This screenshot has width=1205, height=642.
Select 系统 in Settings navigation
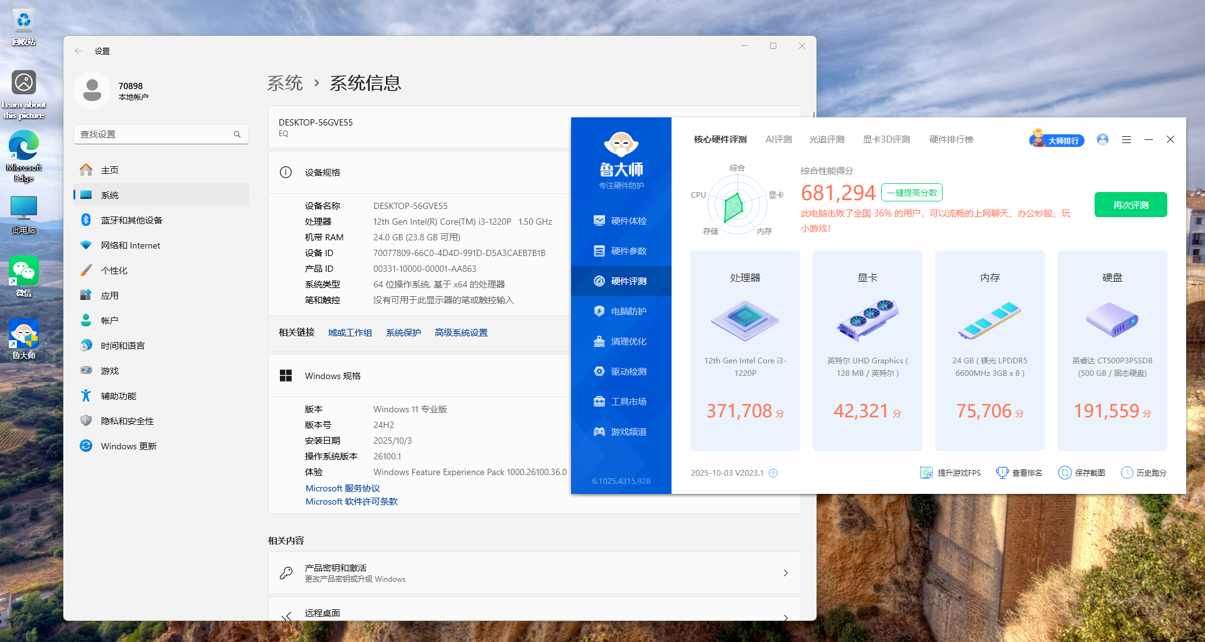(x=161, y=195)
